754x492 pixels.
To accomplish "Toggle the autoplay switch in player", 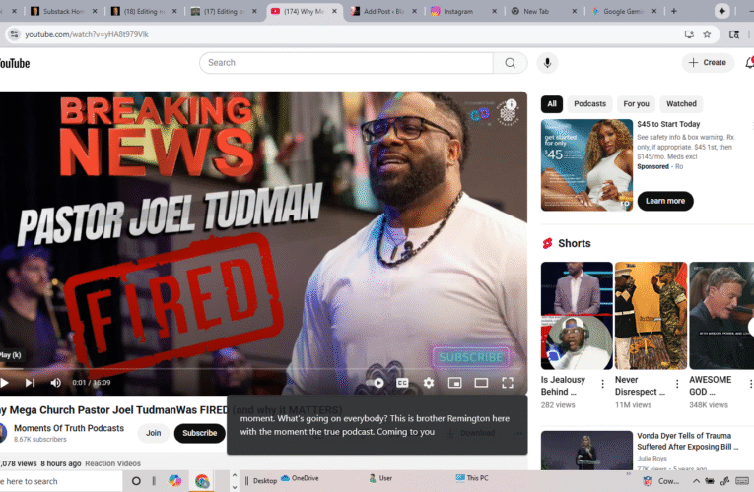I will (377, 383).
